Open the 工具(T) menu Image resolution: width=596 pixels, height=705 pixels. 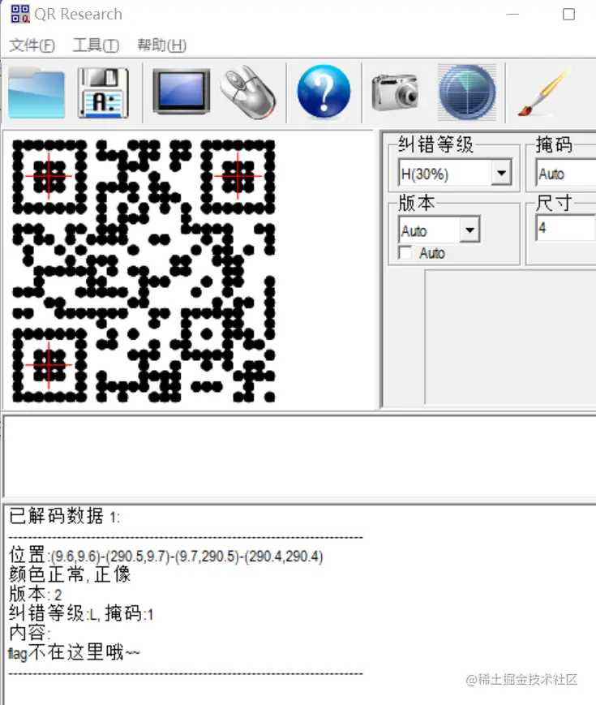pyautogui.click(x=96, y=45)
